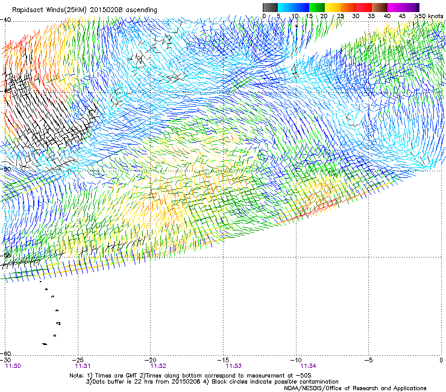The height and width of the screenshot is (392, 446).
Task: Click the '-10' longitude axis label
Action: [296, 360]
